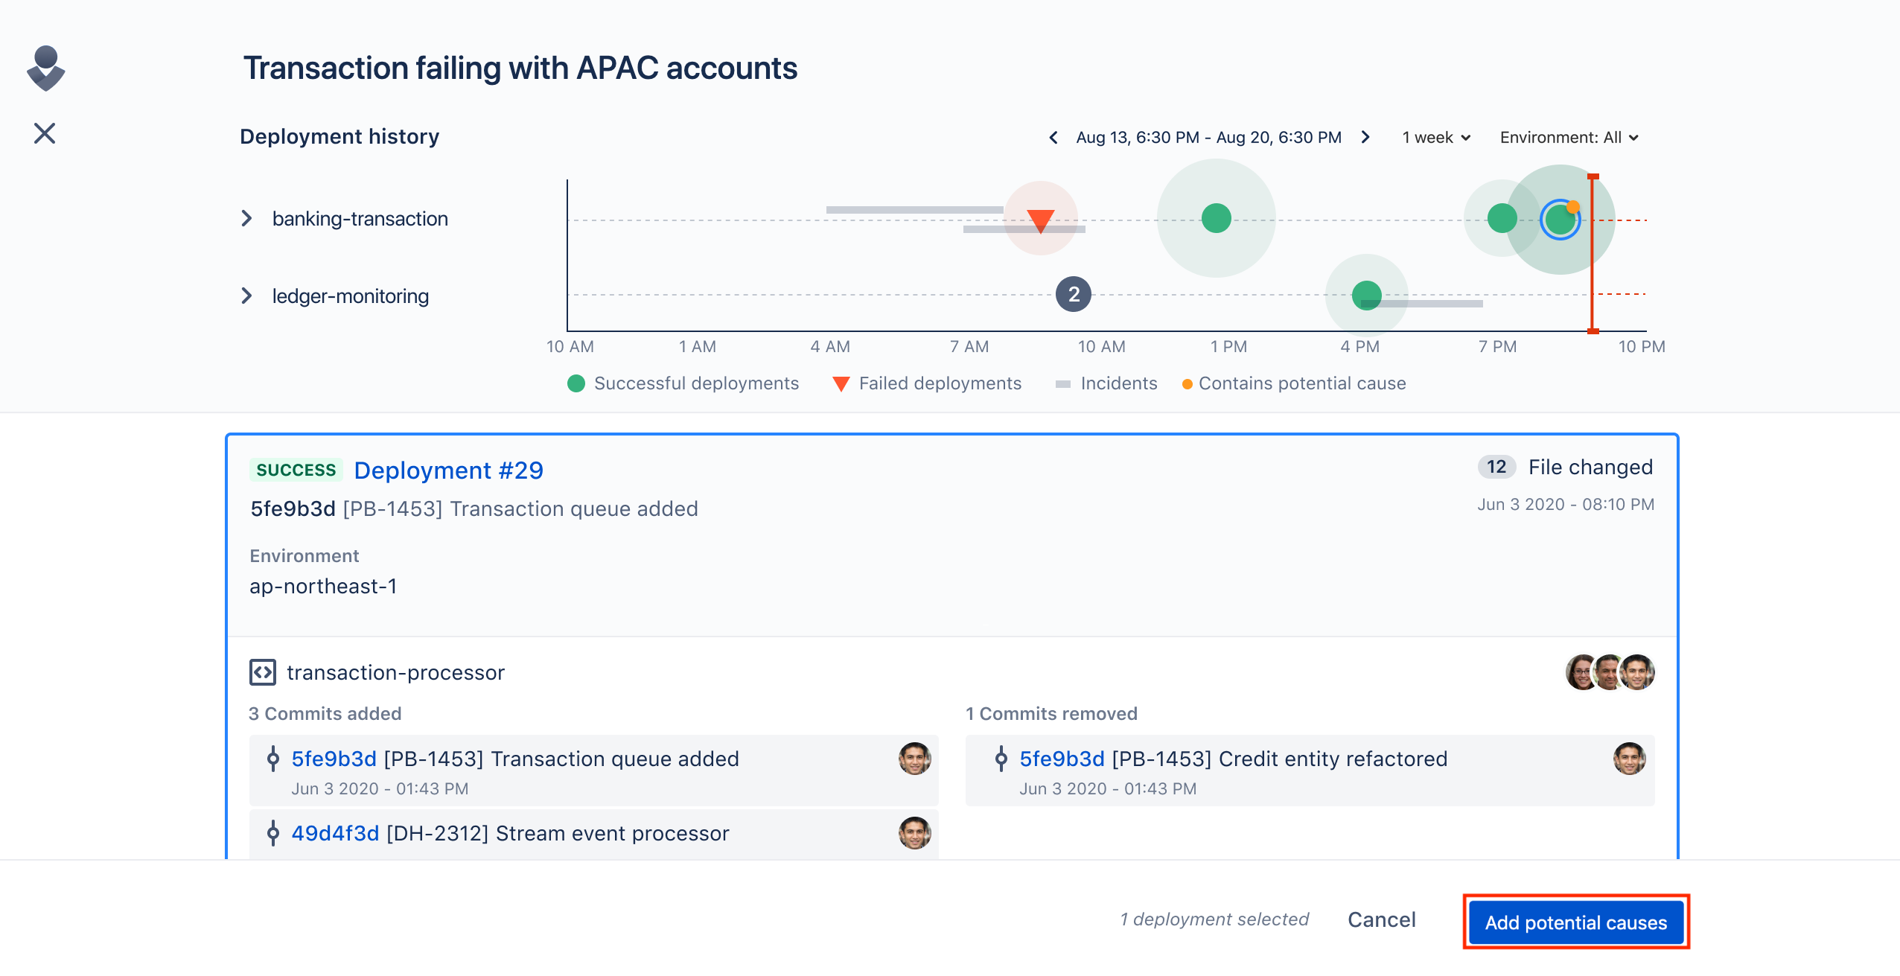Select the successful deployment near 1 PM

[x=1217, y=218]
